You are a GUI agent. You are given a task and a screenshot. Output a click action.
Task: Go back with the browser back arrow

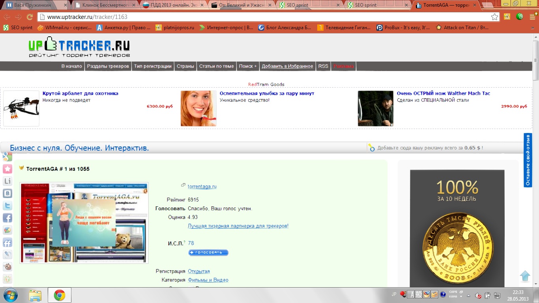click(7, 17)
